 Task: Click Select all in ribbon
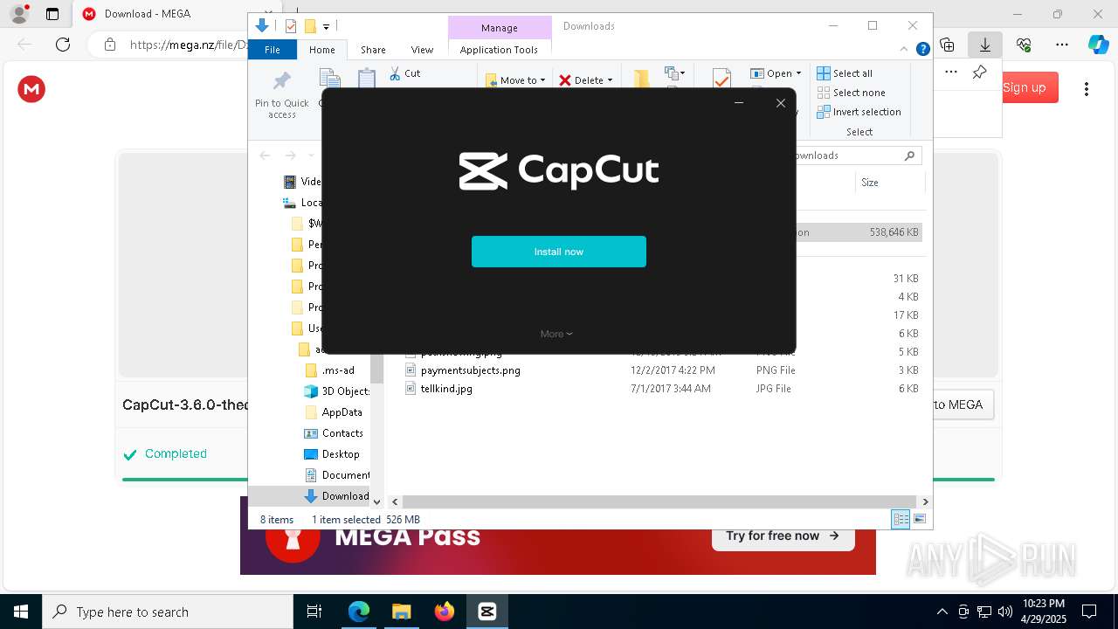point(845,73)
